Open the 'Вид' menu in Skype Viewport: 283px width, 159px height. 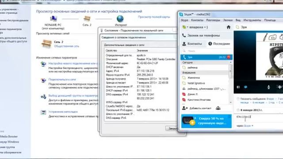point(238,20)
